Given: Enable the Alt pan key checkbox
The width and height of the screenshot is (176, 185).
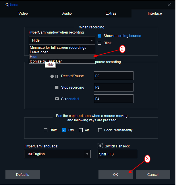Looking at the screenshot, I should tap(81, 130).
